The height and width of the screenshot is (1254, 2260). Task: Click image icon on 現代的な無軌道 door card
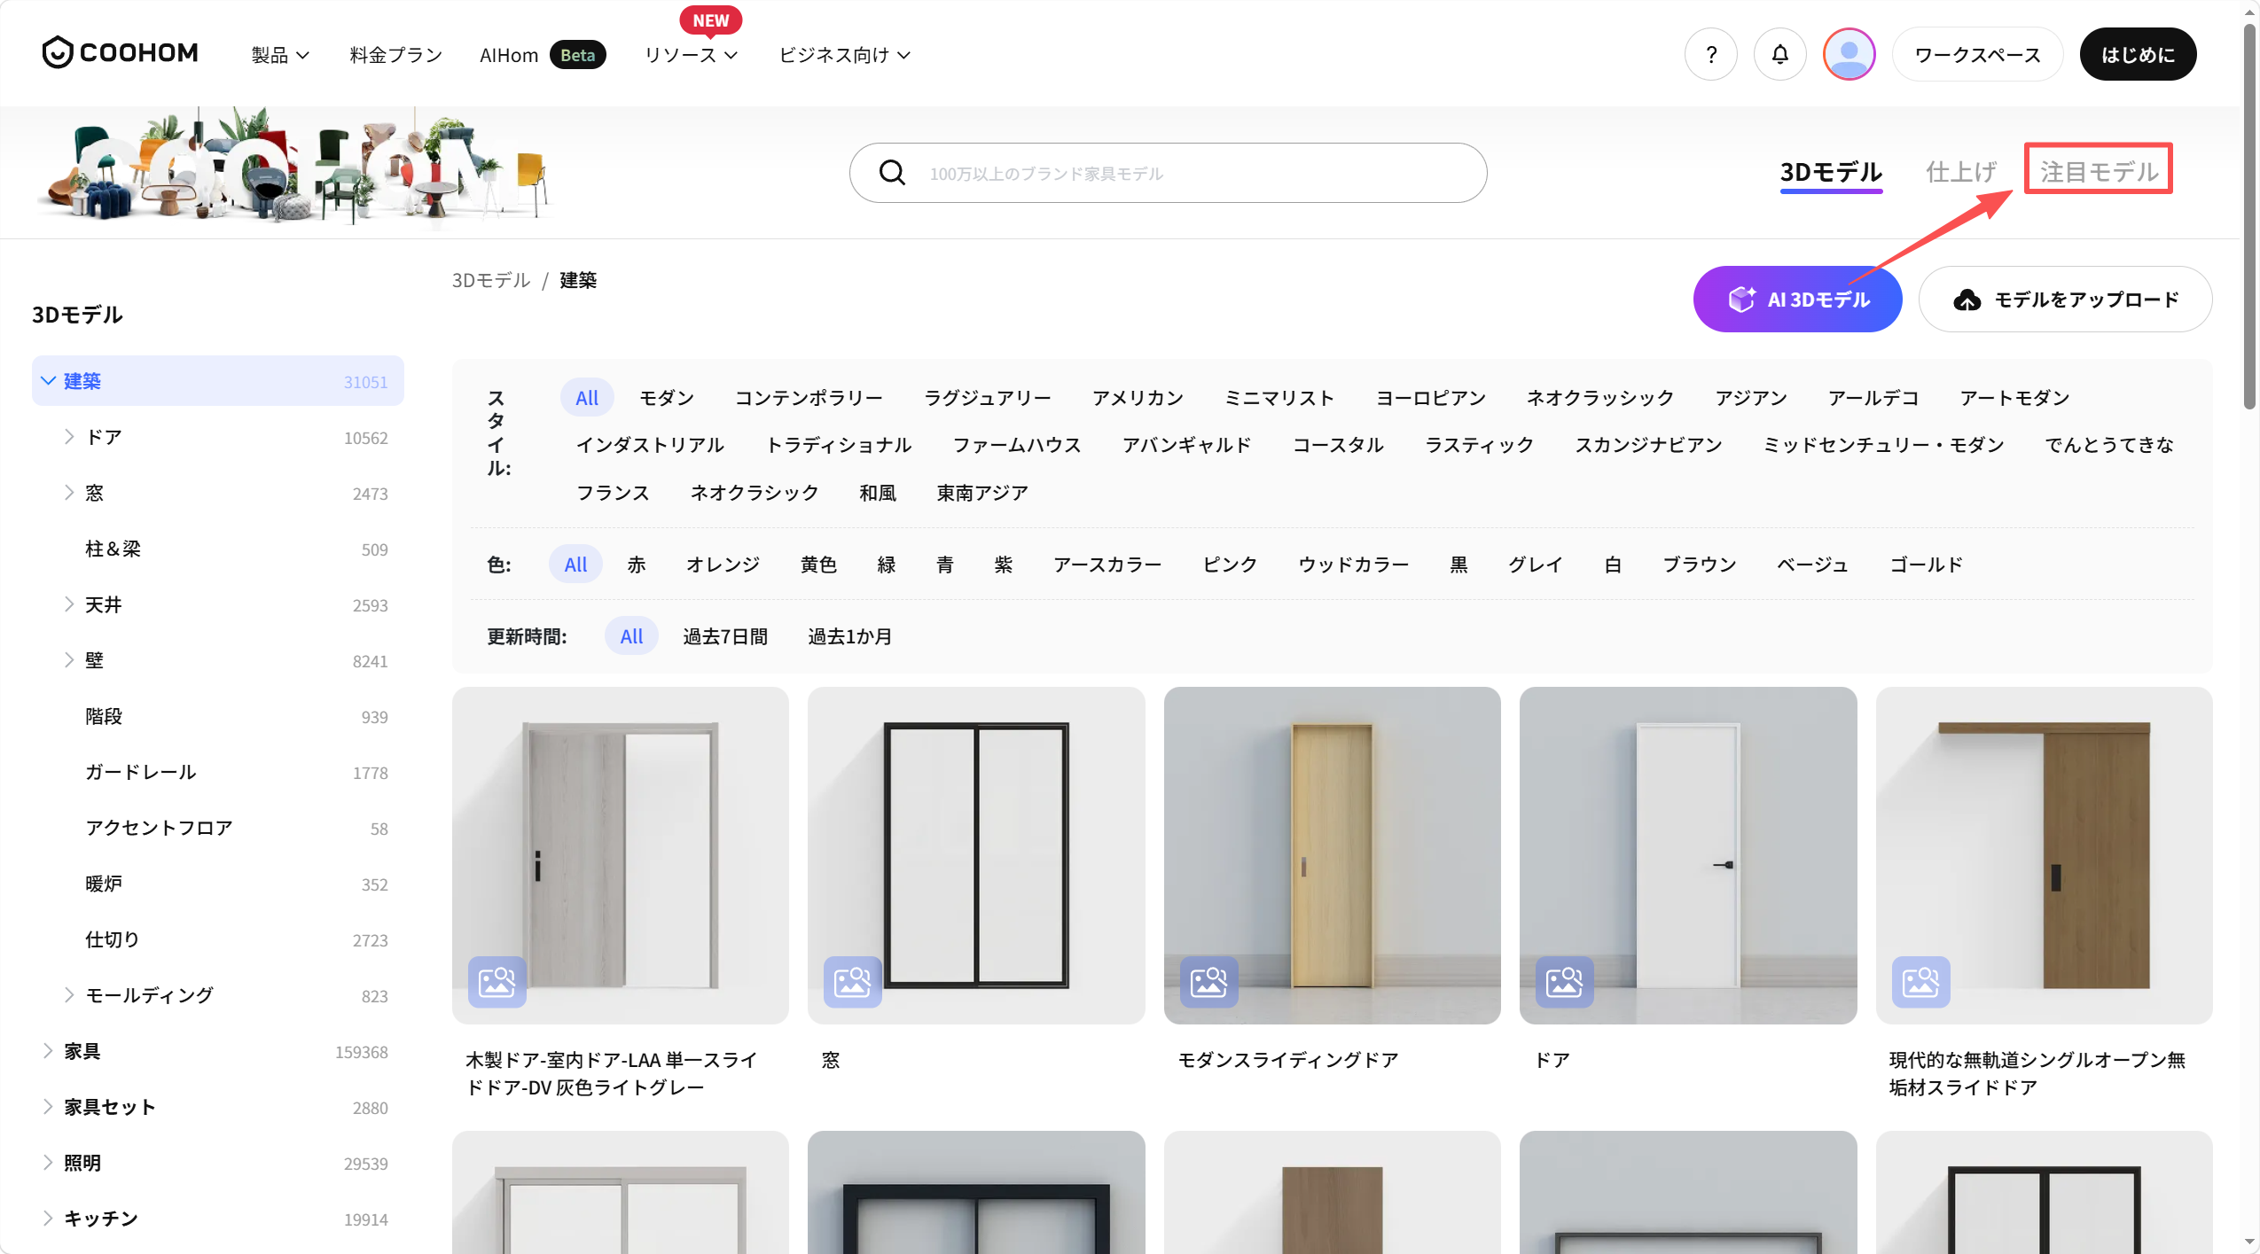[x=1921, y=982]
